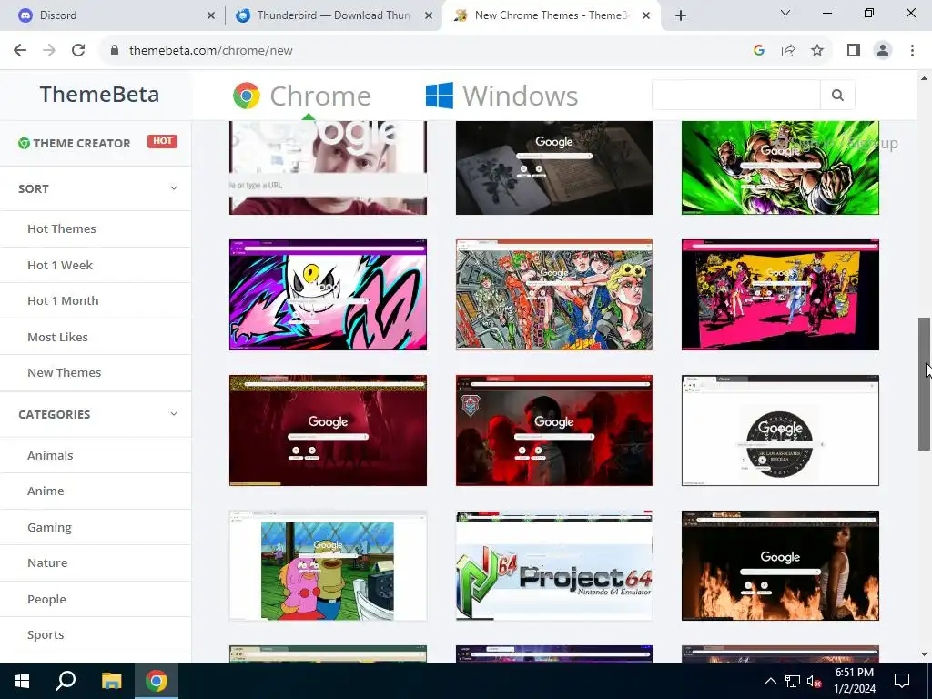Focus the theme search field
The width and height of the screenshot is (932, 699).
(x=735, y=95)
